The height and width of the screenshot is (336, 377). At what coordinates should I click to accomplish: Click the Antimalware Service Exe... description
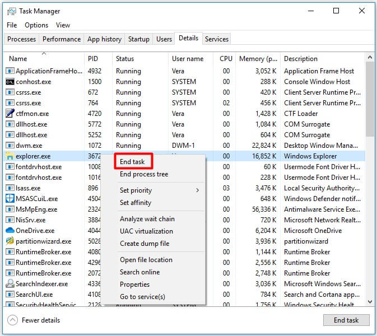[322, 209]
